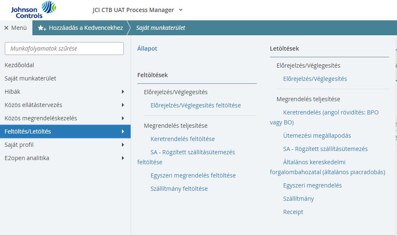Click the Keretrendelés feltöltése link
397x236 pixels.
pos(183,139)
